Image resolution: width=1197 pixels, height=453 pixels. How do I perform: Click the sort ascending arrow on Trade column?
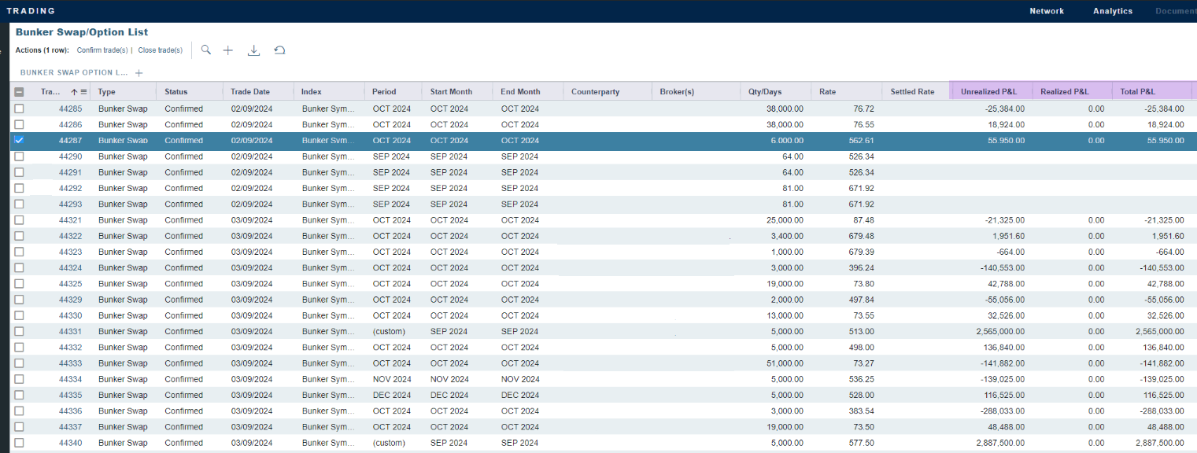74,92
